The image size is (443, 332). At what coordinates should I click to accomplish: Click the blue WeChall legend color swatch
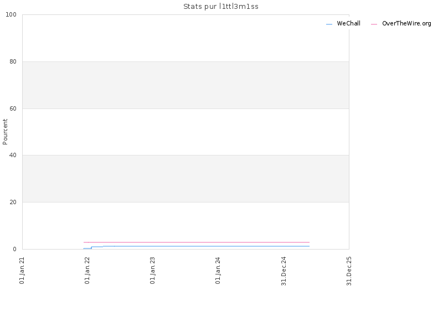click(329, 24)
